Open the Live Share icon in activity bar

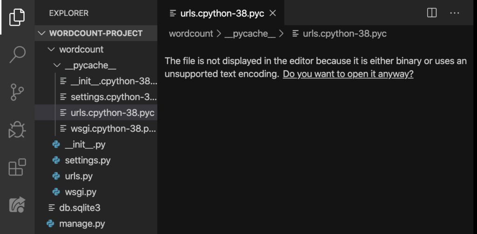(x=17, y=205)
